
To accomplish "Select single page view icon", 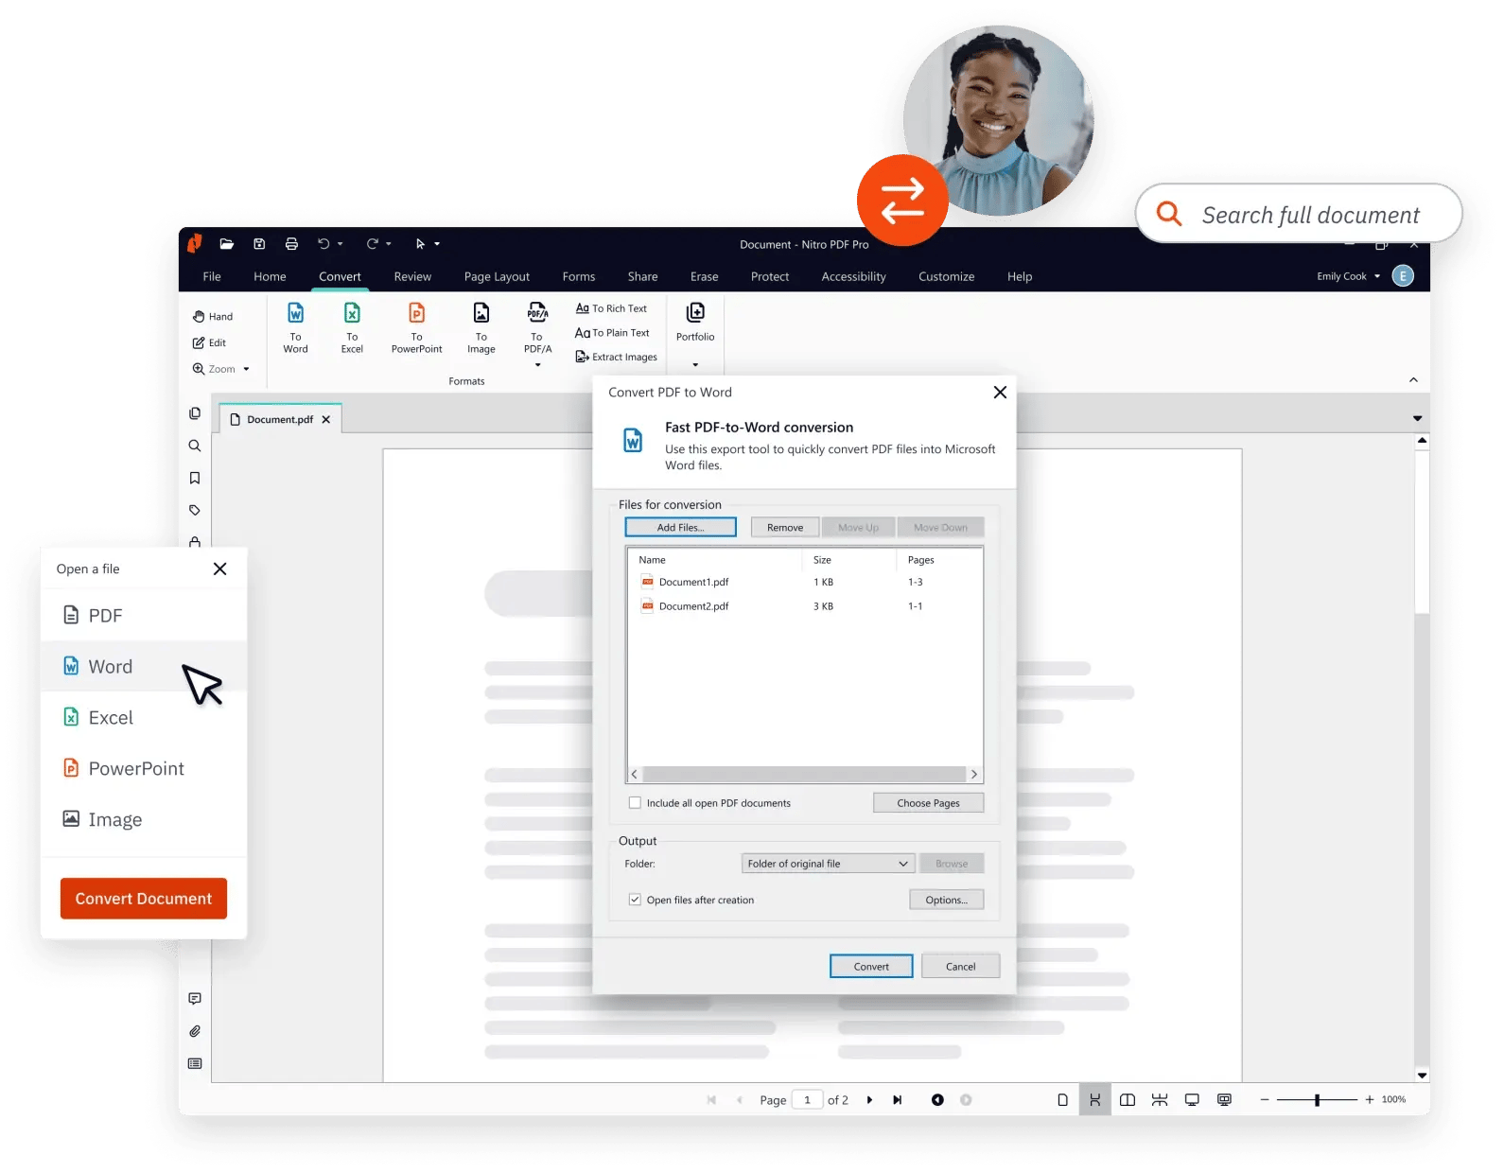I will pos(1062,1100).
